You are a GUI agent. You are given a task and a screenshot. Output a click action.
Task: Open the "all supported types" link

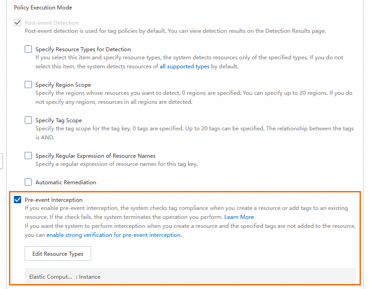tap(184, 67)
